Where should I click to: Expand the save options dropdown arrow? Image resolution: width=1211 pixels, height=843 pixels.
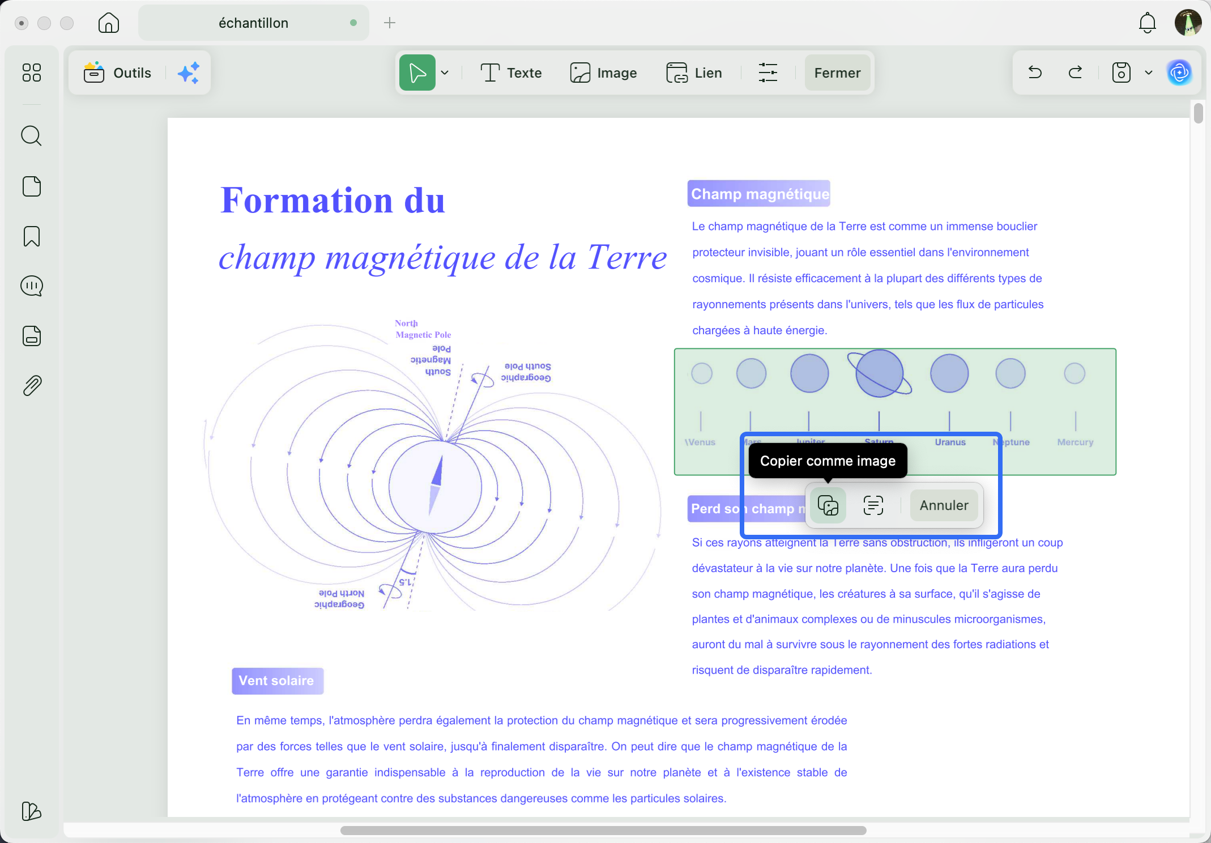[1149, 73]
